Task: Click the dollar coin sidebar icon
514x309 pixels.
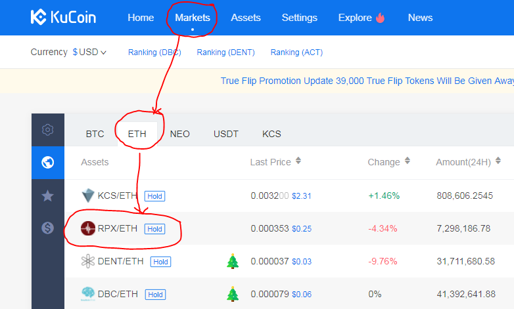Action: click(x=48, y=228)
